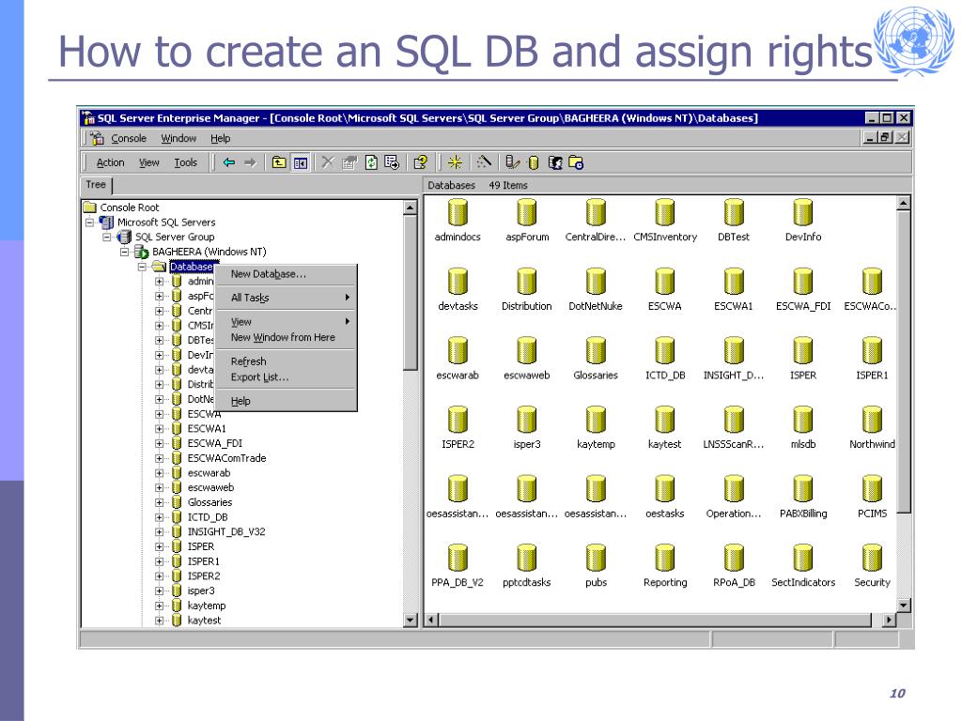Viewport: 962px width, 721px height.
Task: Expand the ISPER2 database tree node
Action: (x=160, y=576)
